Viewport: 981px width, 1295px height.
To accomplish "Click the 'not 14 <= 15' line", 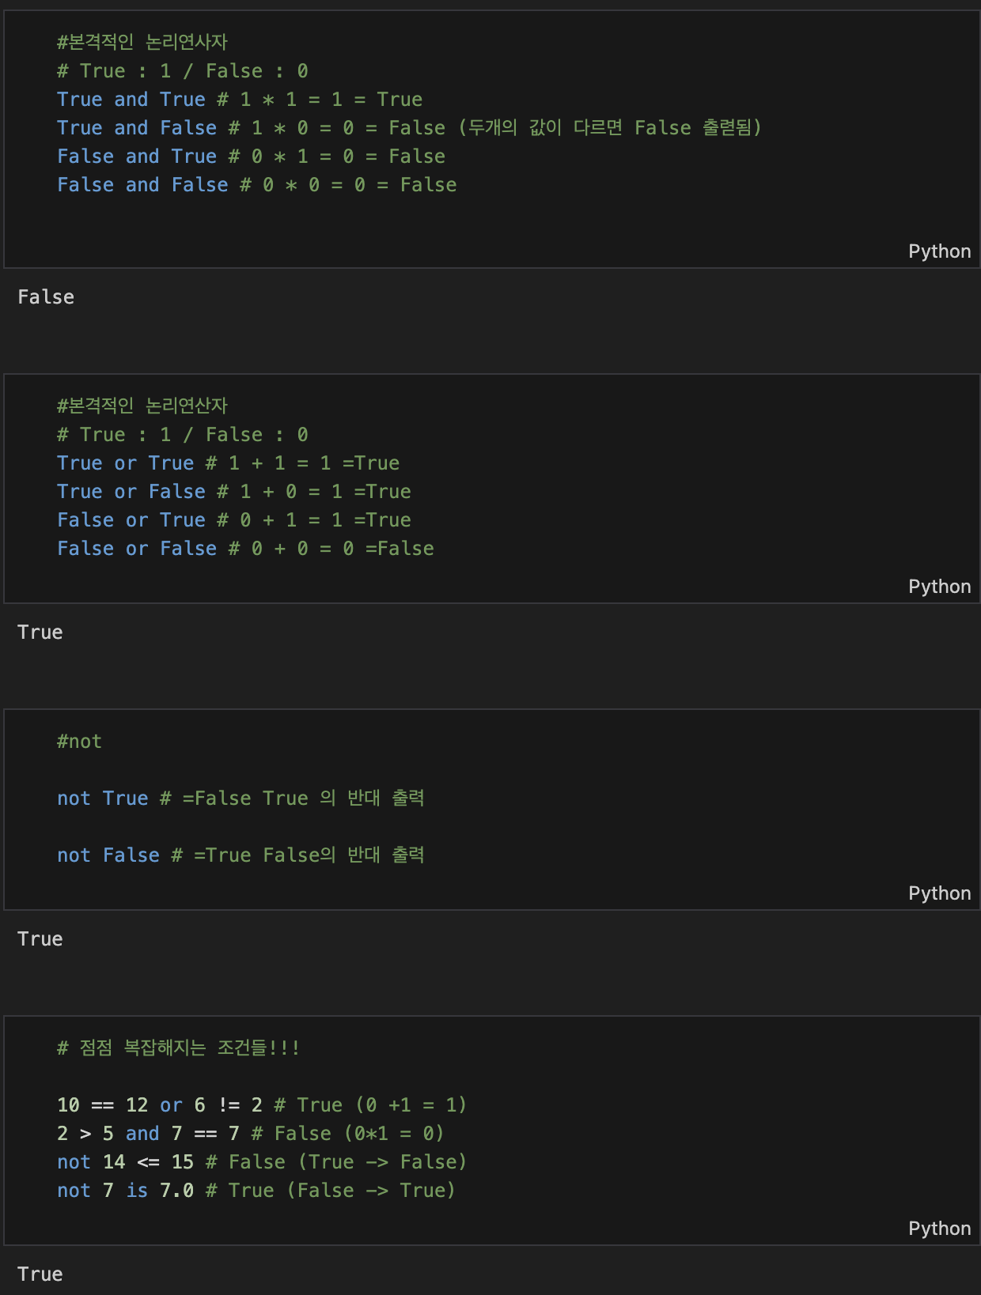I will [262, 1162].
